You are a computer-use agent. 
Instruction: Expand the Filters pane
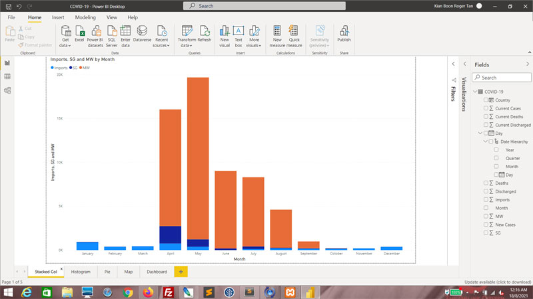453,64
